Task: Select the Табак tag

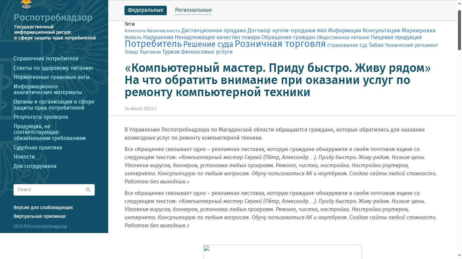Action: tap(376, 45)
